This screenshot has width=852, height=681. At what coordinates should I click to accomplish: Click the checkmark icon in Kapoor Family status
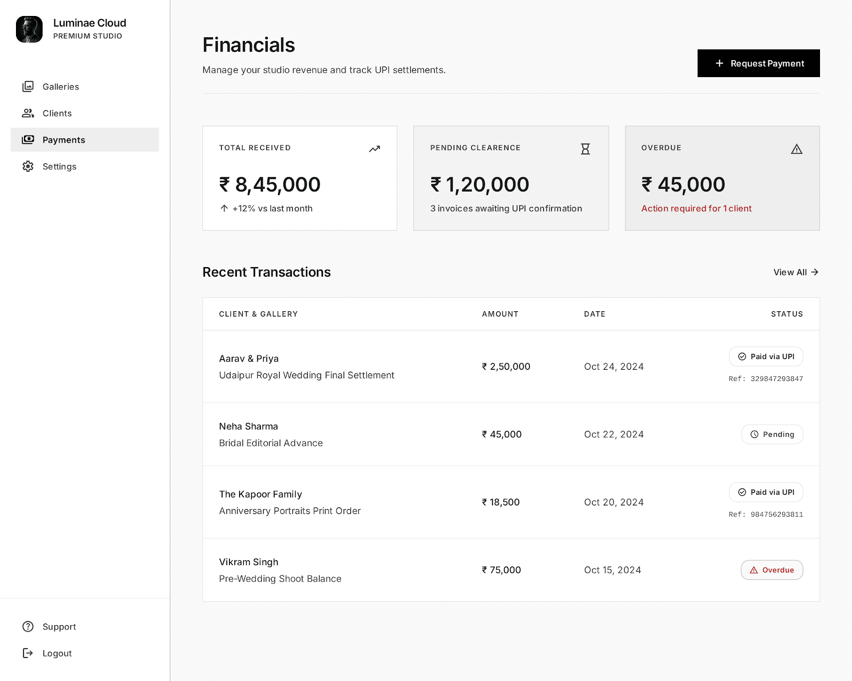742,492
